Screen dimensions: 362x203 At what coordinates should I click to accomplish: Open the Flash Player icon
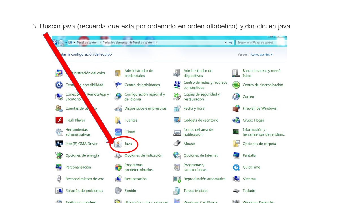pyautogui.click(x=59, y=120)
